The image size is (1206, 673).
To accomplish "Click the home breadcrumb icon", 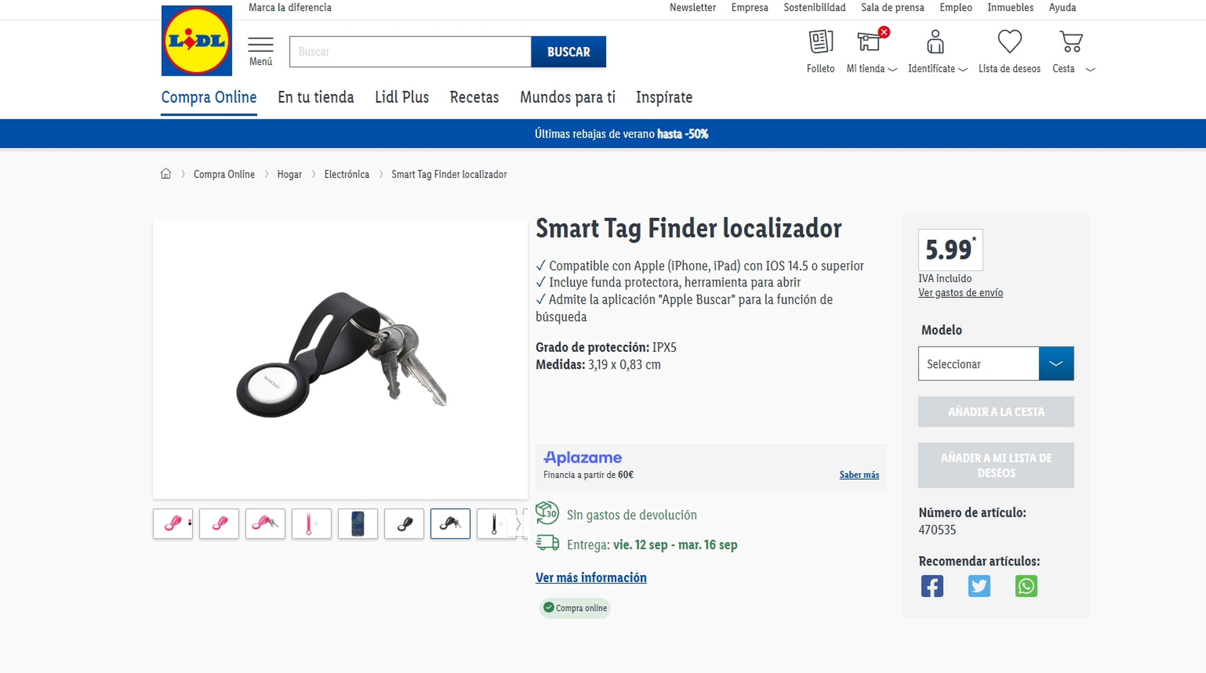I will pos(166,174).
